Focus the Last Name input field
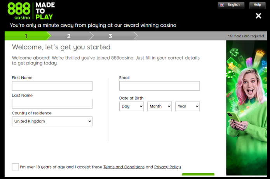Image resolution: width=270 pixels, height=179 pixels. pyautogui.click(x=52, y=104)
